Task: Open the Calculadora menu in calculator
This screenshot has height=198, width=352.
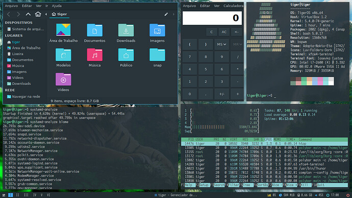Action: pos(233,6)
